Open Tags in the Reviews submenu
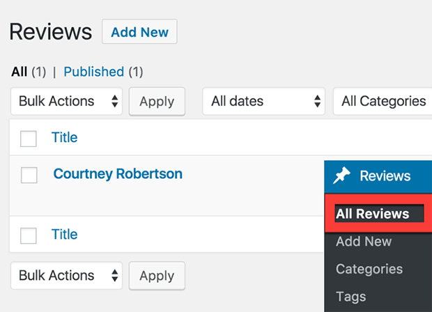The image size is (432, 312). pyautogui.click(x=351, y=297)
